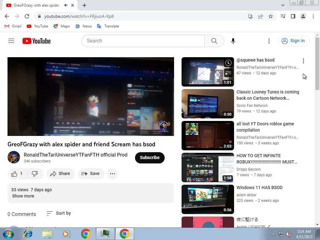Open the Translate bookmark

click(x=108, y=26)
